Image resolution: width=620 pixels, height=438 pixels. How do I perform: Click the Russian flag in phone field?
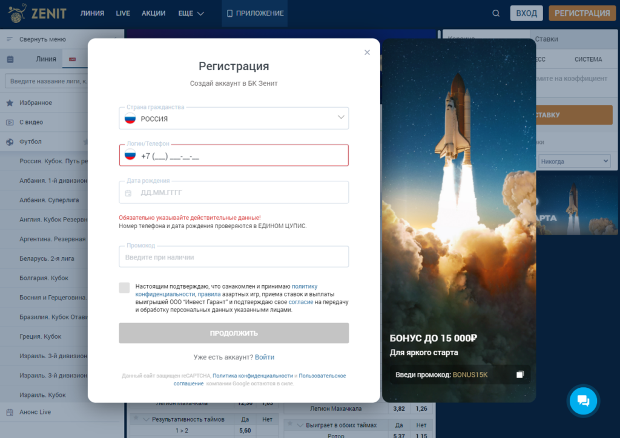pos(130,155)
